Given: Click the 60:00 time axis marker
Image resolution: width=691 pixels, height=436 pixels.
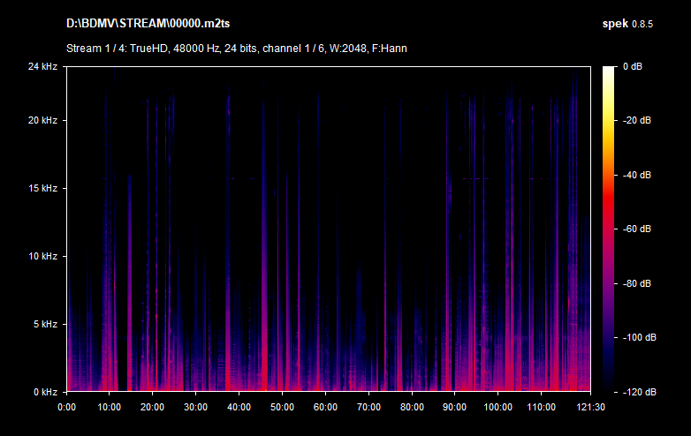Looking at the screenshot, I should tap(325, 407).
